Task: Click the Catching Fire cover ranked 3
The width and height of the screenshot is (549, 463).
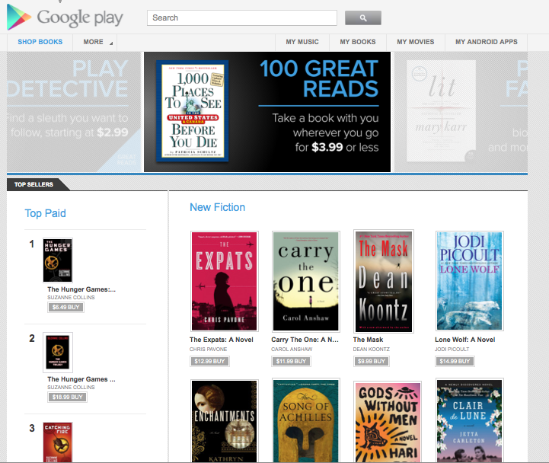Action: click(58, 442)
